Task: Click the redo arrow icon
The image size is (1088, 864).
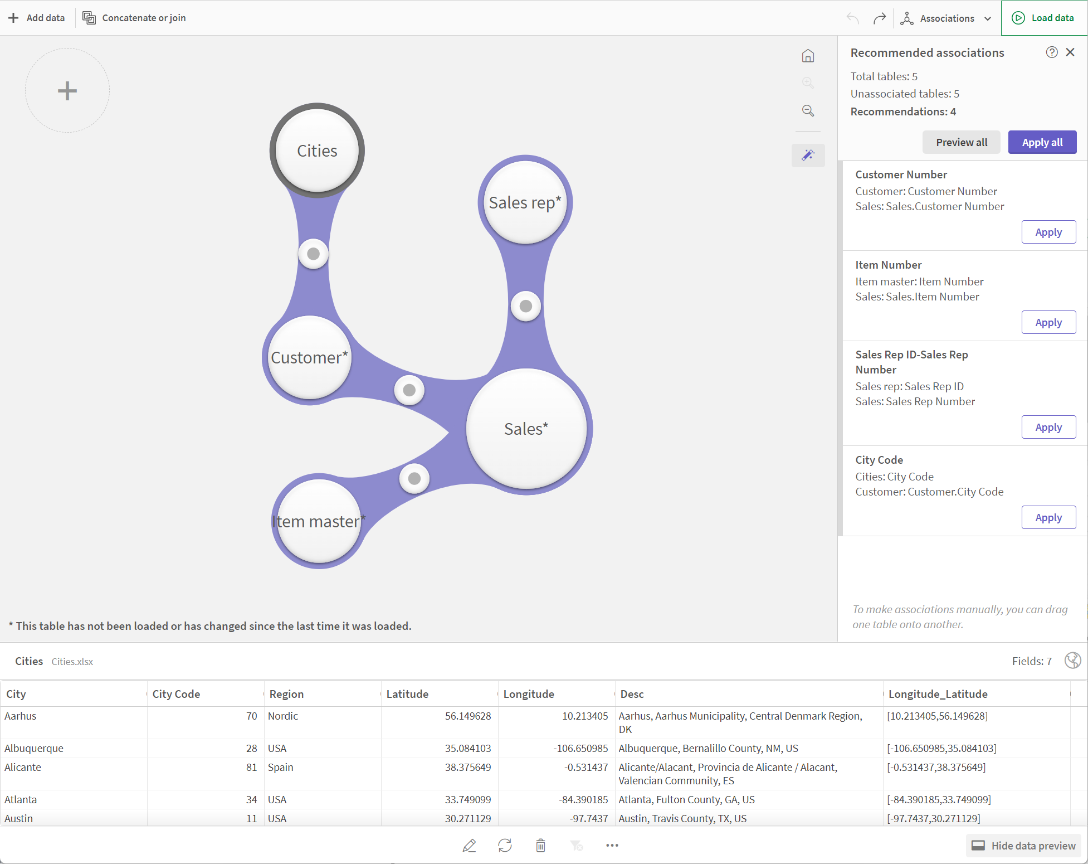Action: pos(879,18)
